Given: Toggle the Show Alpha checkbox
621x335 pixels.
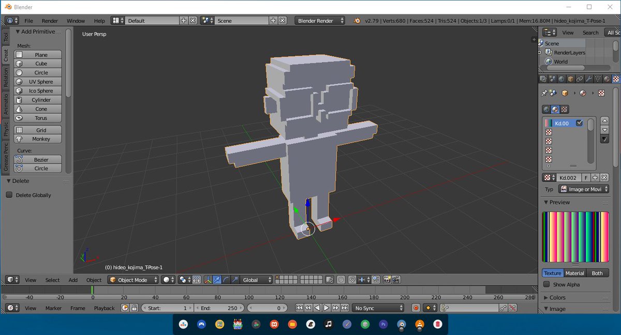Looking at the screenshot, I should coord(546,284).
